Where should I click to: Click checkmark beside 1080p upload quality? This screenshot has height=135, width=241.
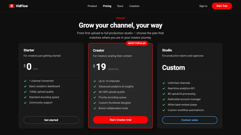pos(25,92)
